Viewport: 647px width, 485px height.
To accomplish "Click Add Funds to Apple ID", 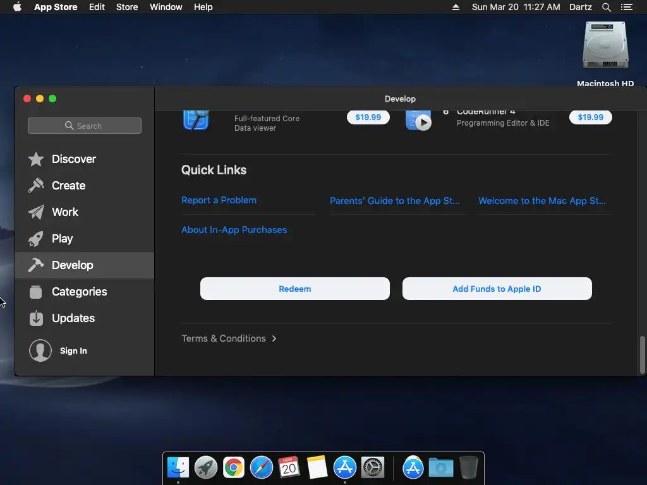I will (497, 289).
